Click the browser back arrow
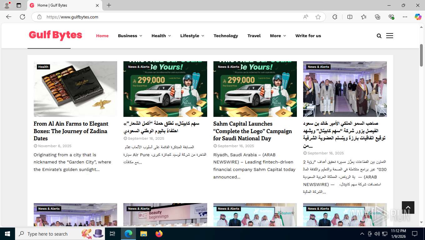 (9, 17)
